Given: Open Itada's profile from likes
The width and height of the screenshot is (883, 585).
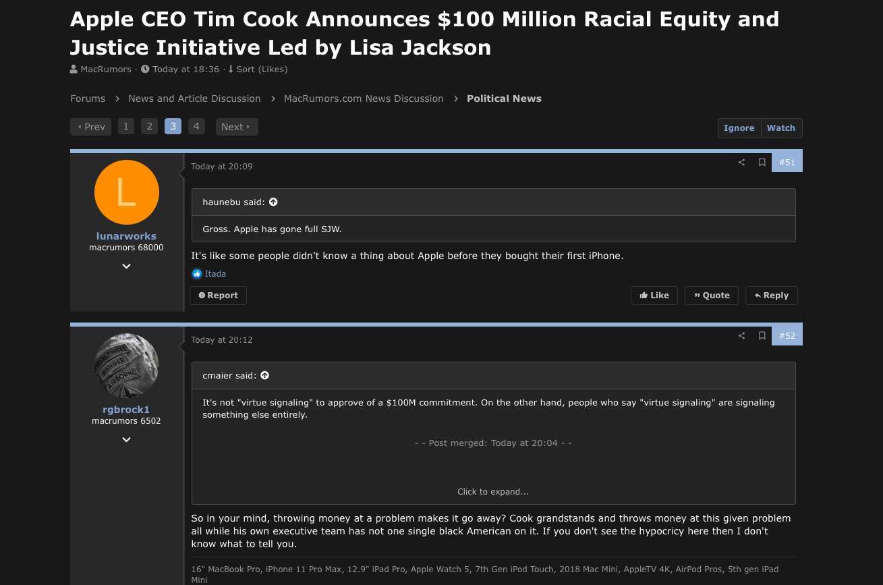Looking at the screenshot, I should coord(215,274).
